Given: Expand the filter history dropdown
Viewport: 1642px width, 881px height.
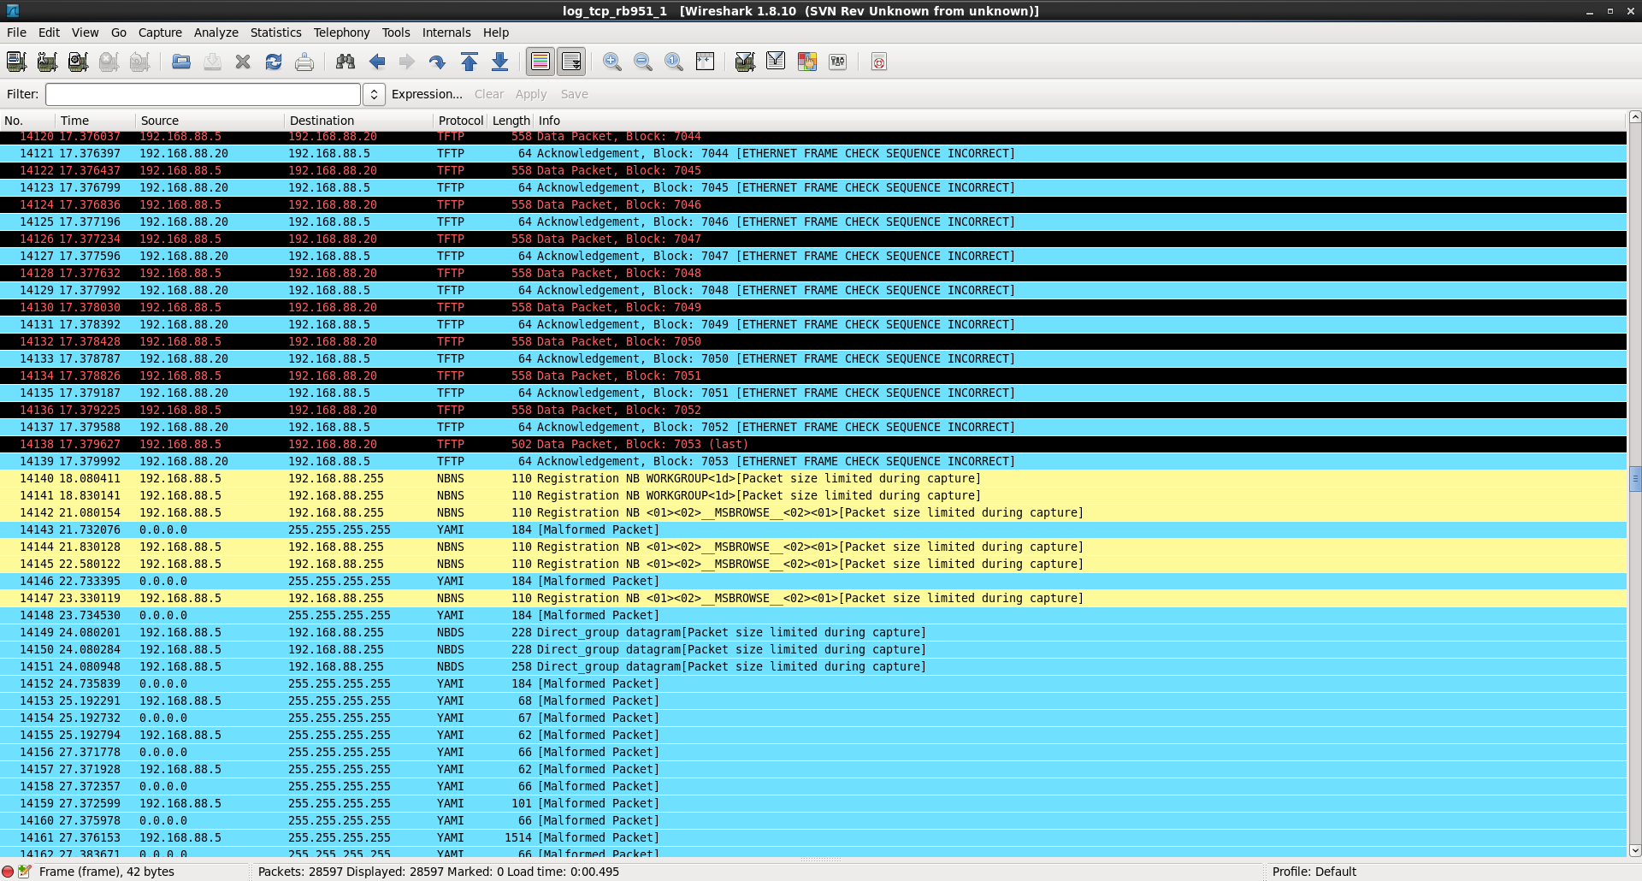Looking at the screenshot, I should point(374,94).
